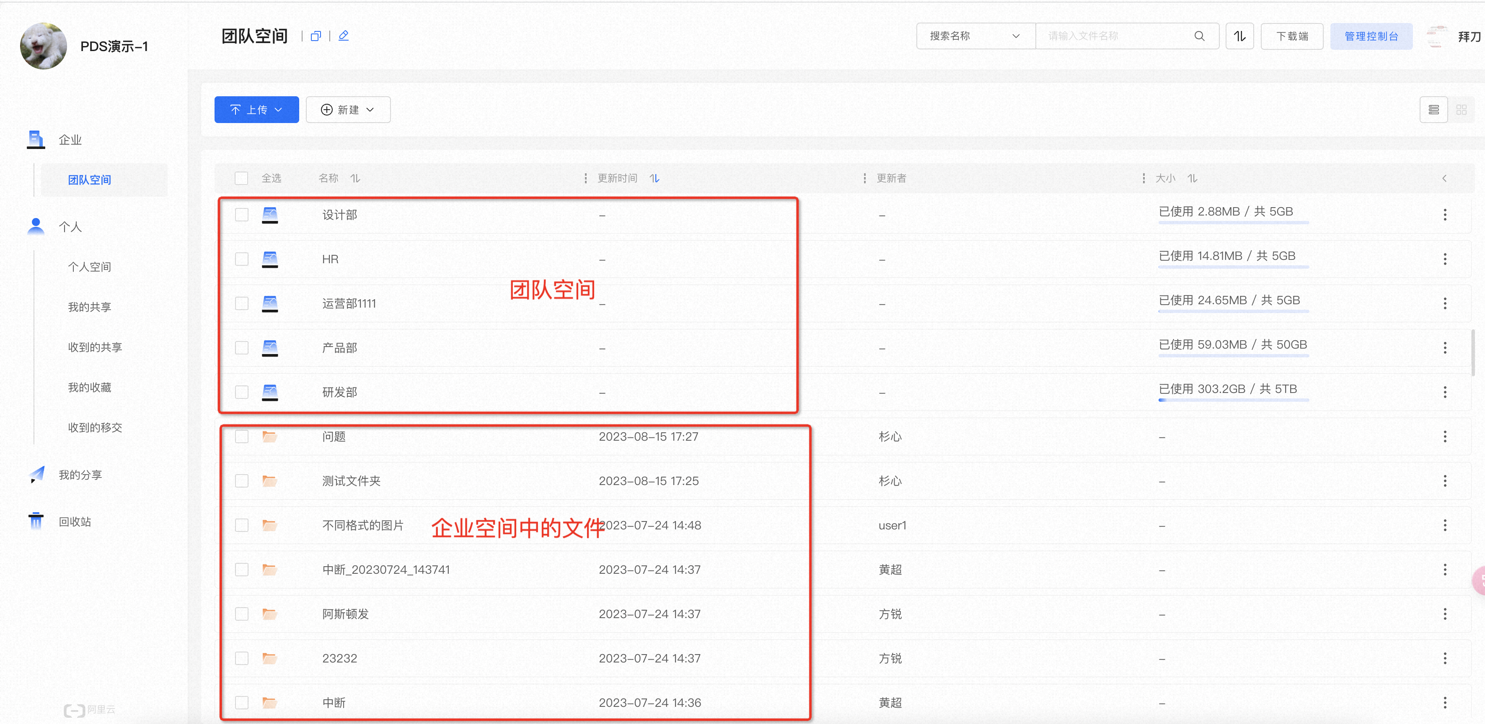Switch to grid view layout icon

1461,109
